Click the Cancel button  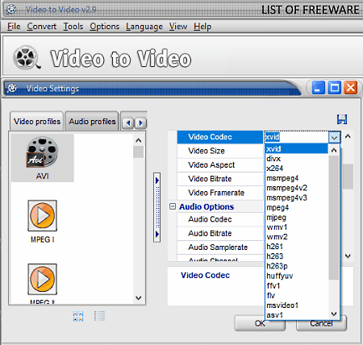[321, 323]
